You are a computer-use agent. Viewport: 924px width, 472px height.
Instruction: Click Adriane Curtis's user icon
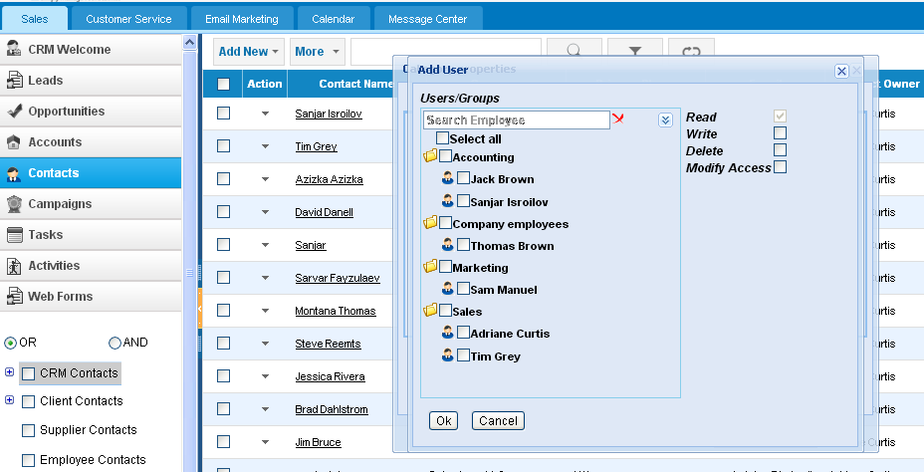pos(448,332)
